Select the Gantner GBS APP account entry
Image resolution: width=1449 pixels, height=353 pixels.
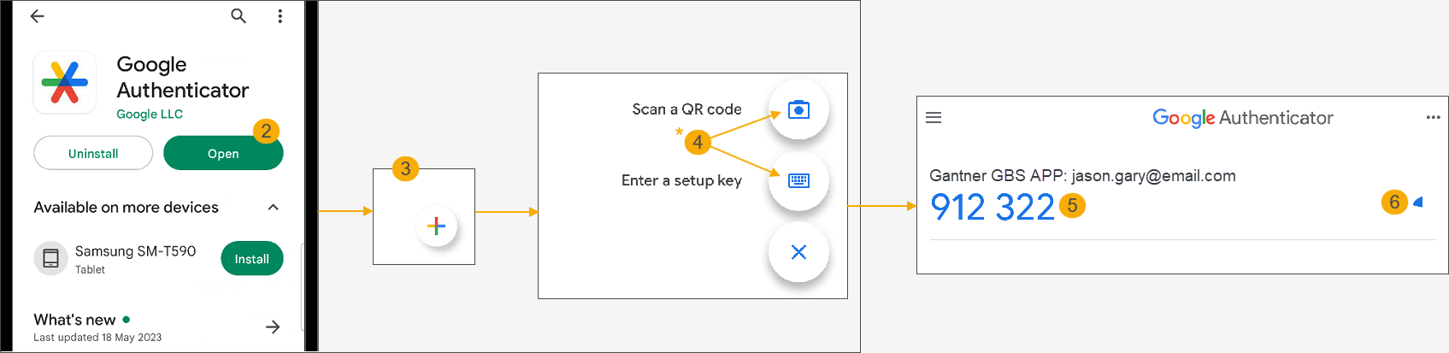(1082, 176)
